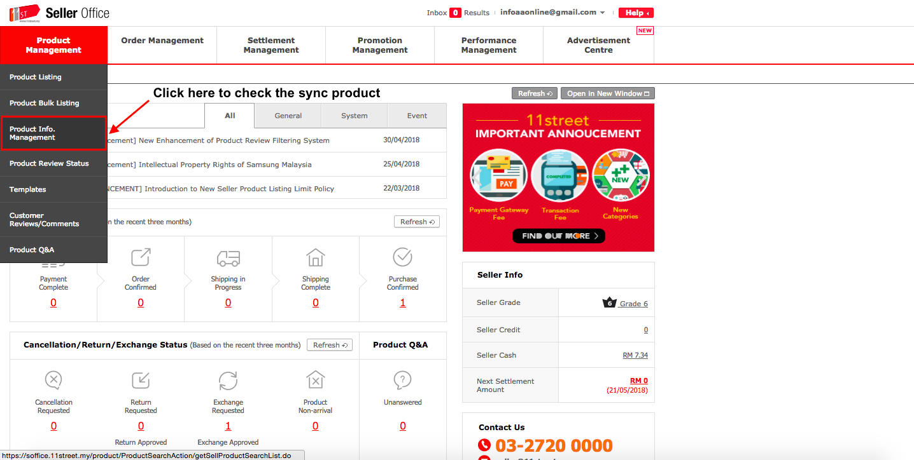Open the Help menu button
The height and width of the screenshot is (460, 914).
(x=636, y=13)
